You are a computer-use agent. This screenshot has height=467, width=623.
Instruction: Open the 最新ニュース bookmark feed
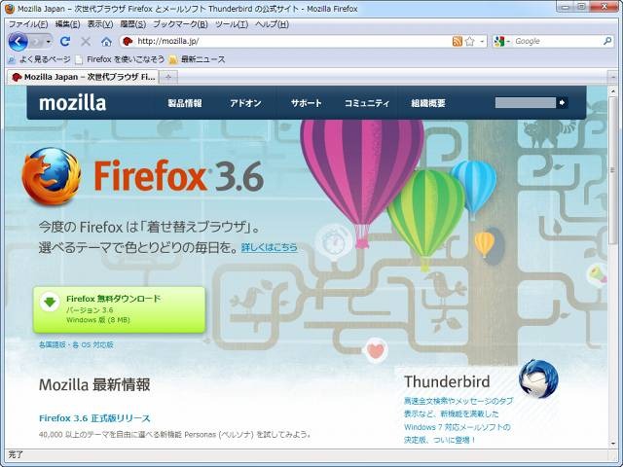pyautogui.click(x=198, y=59)
